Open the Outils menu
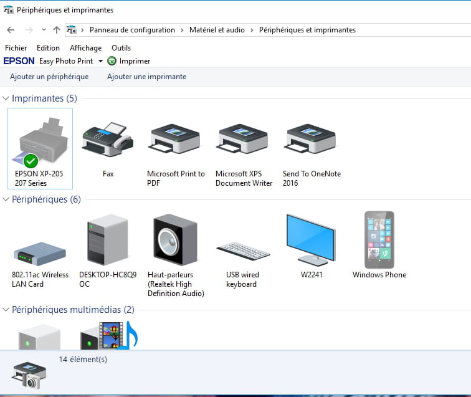471x397 pixels. 121,48
